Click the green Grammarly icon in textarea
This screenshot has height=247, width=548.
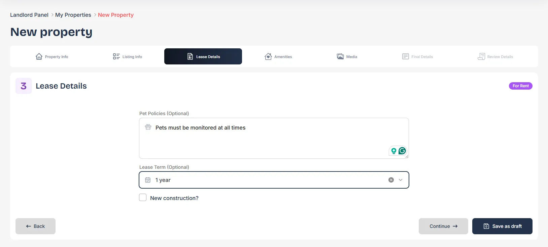(x=402, y=151)
